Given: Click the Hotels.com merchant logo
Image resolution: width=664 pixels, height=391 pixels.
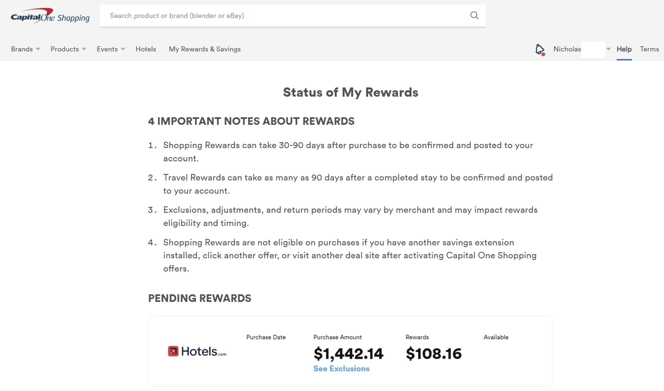Looking at the screenshot, I should [196, 351].
